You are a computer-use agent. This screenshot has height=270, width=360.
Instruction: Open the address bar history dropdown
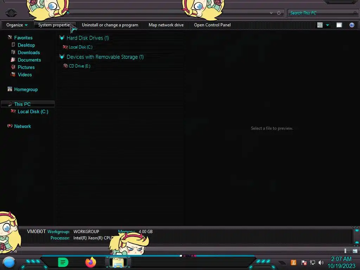(271, 13)
